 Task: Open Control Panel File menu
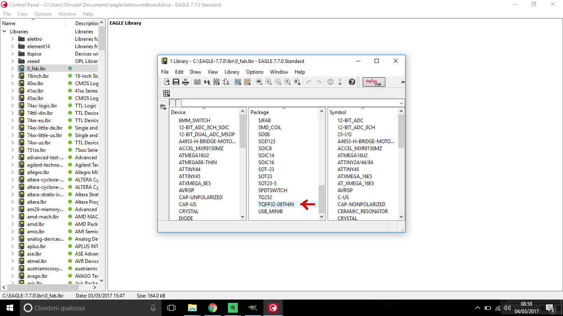7,14
